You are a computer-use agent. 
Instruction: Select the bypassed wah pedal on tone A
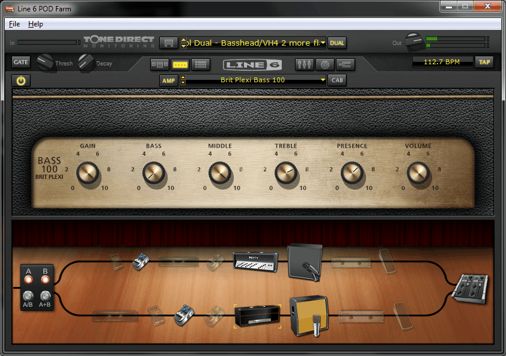tap(387, 261)
